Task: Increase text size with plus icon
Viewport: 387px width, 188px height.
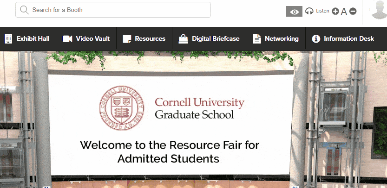Action: pos(335,11)
